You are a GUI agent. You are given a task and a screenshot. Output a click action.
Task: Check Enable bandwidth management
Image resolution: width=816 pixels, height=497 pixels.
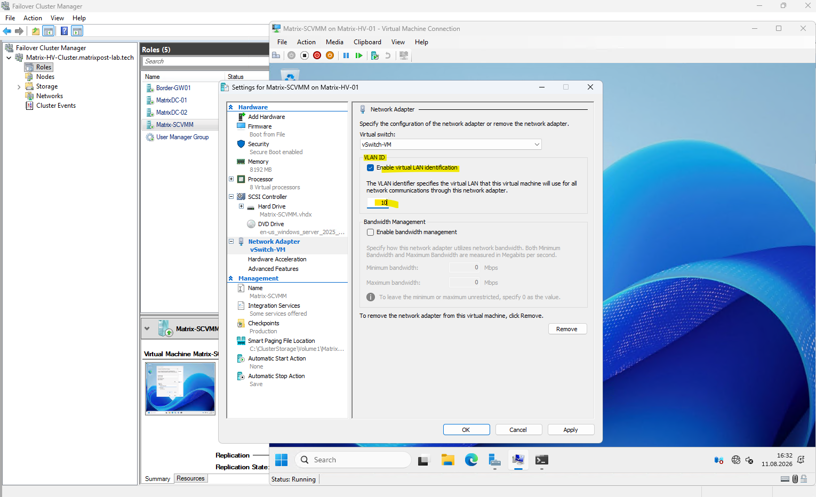tap(370, 233)
